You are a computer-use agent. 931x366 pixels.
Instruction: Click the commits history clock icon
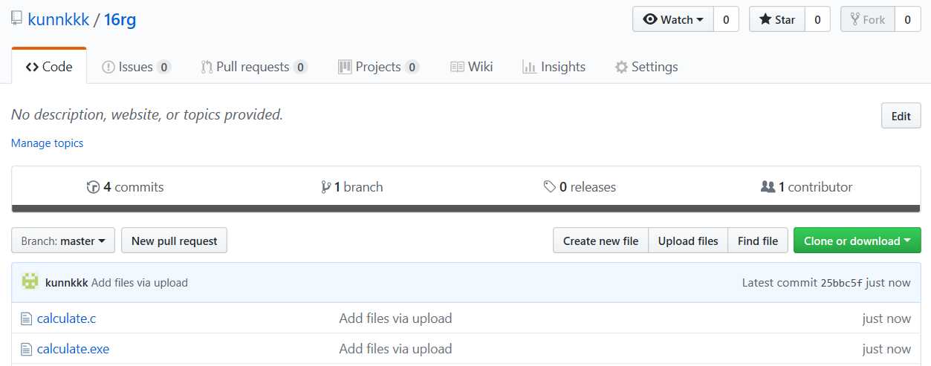point(94,187)
